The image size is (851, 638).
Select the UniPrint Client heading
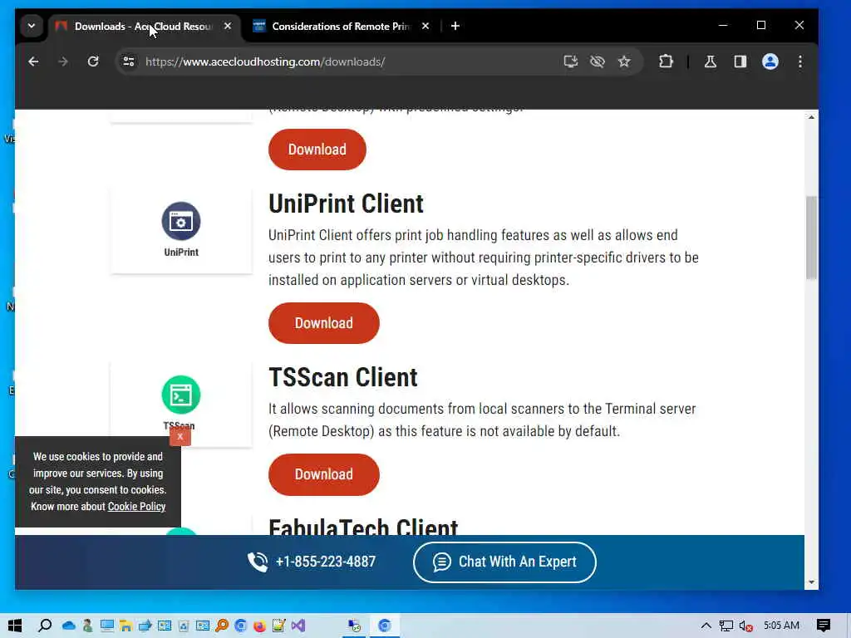[x=347, y=204]
